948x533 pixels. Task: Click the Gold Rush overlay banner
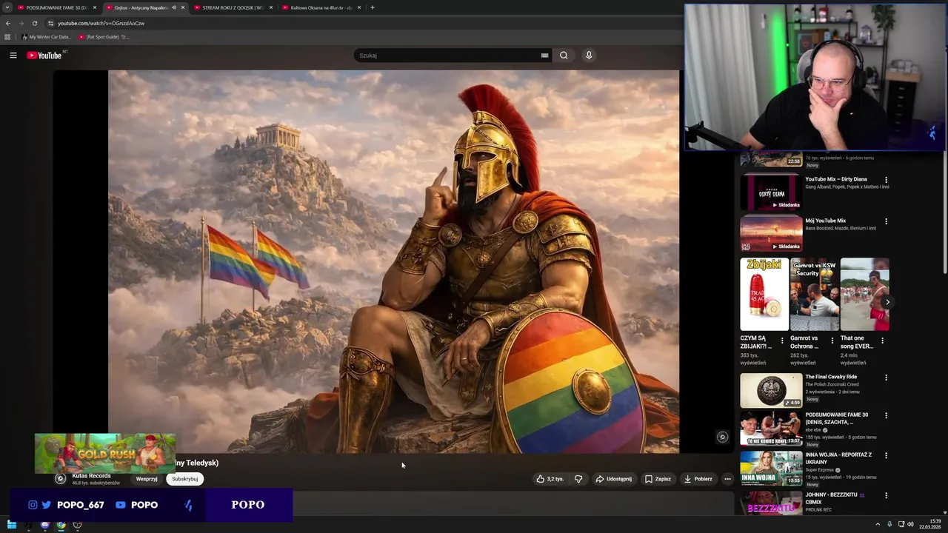click(x=105, y=453)
